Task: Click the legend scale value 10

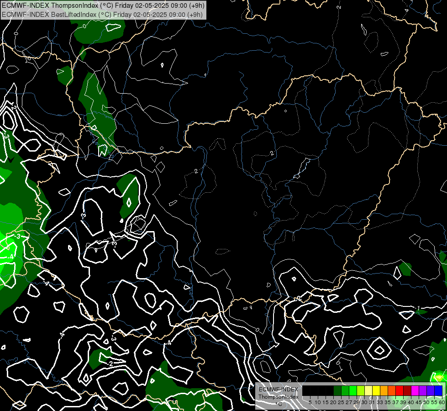Action: (318, 402)
